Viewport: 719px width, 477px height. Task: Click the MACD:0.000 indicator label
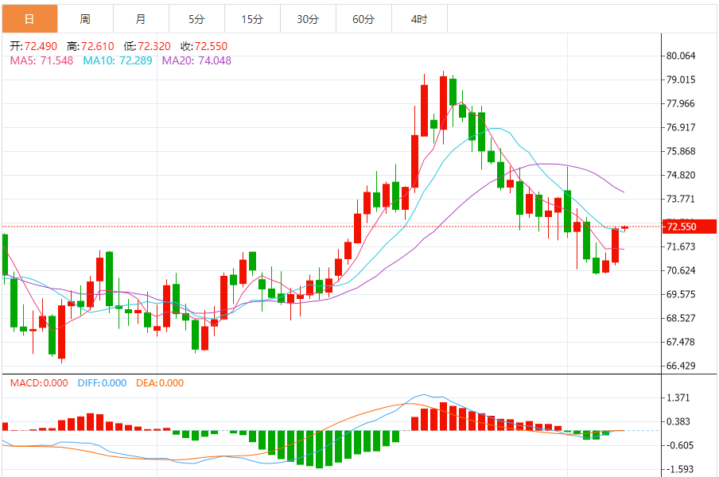(39, 383)
